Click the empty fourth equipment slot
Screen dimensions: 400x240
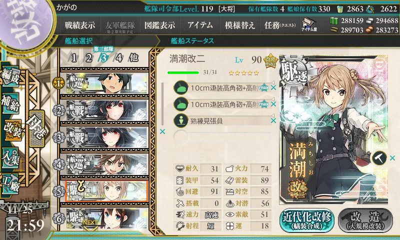(222, 136)
